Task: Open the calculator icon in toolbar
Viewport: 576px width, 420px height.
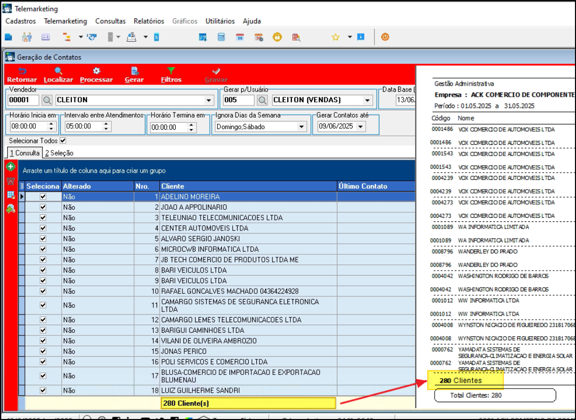Action: click(221, 37)
